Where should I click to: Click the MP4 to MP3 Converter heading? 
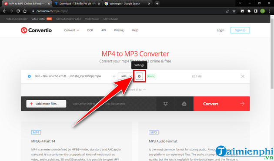point(135,54)
